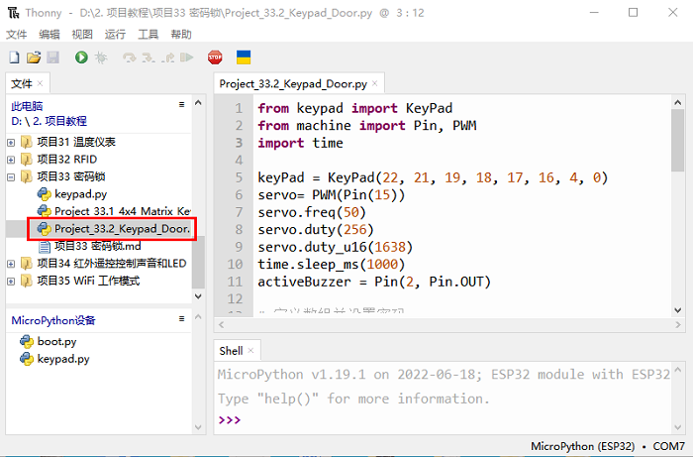Click the Save disk icon
693x457 pixels.
52,58
